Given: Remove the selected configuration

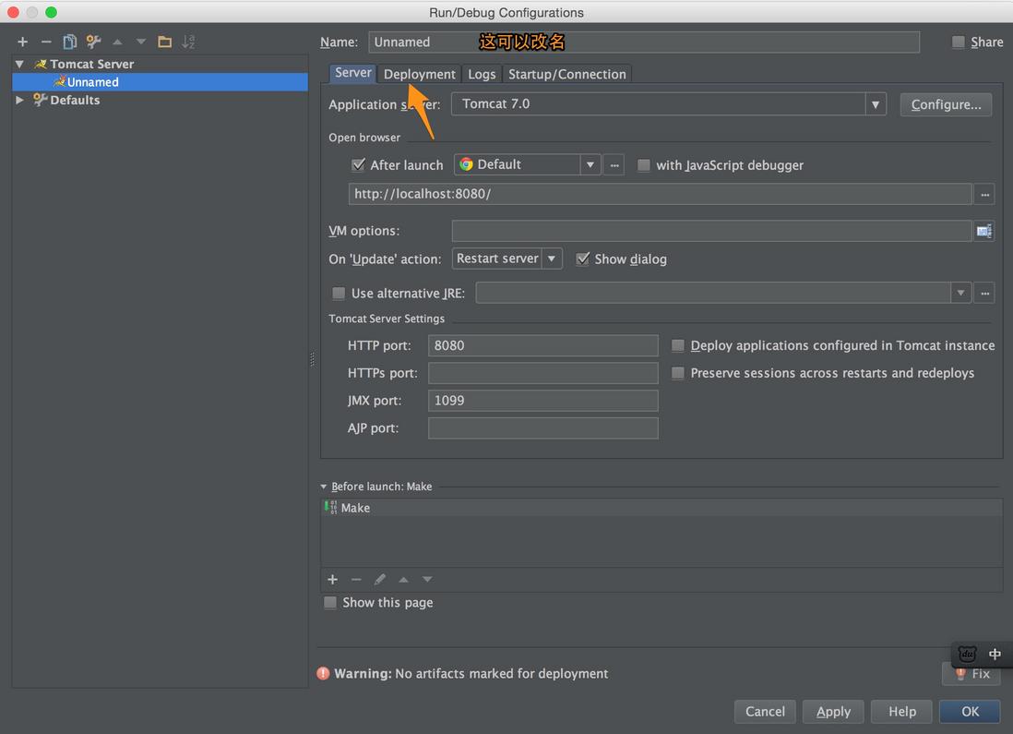Looking at the screenshot, I should pos(46,42).
